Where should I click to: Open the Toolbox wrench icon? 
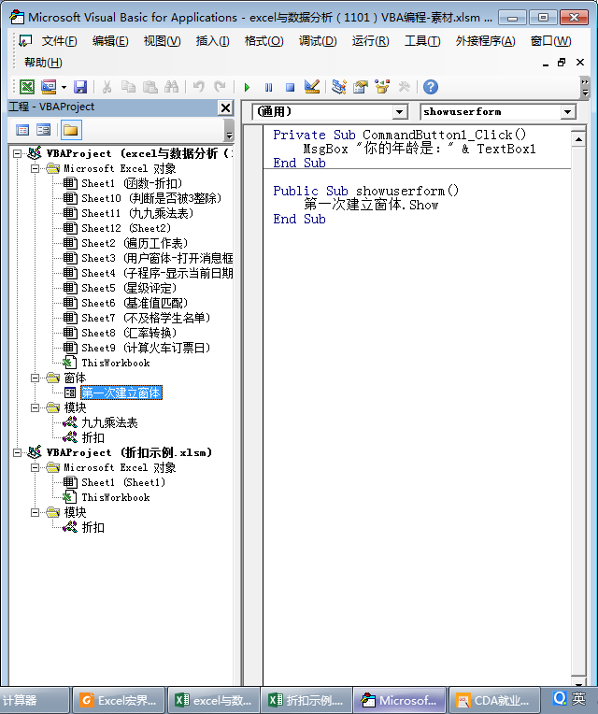click(x=405, y=87)
